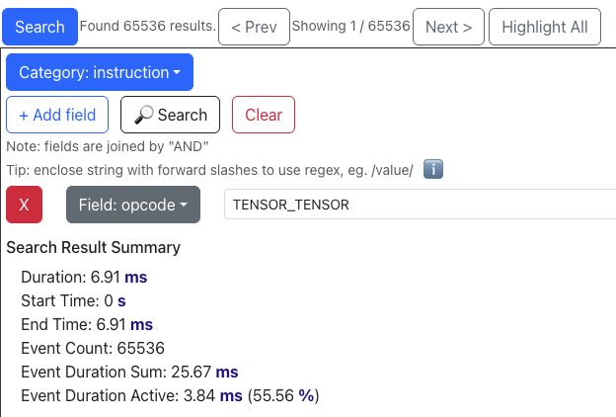Click the + Add field button

[57, 115]
